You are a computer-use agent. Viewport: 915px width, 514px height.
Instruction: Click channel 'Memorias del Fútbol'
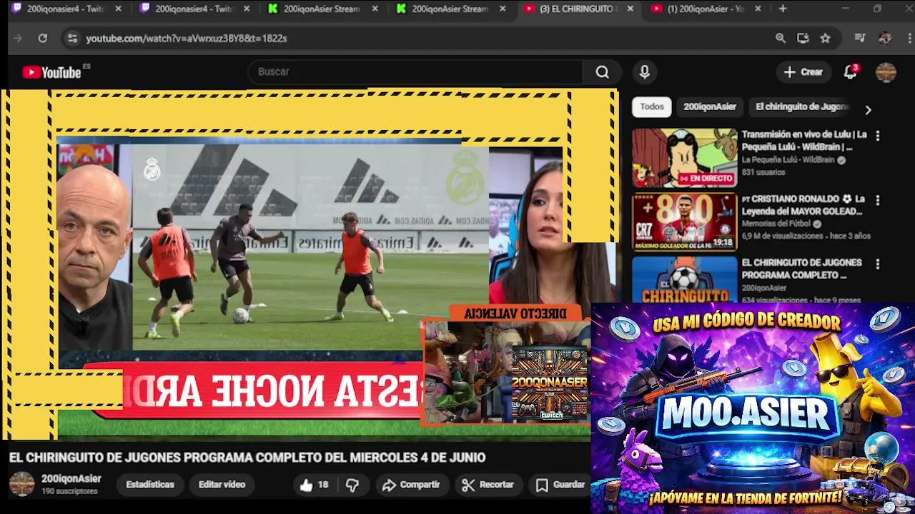coord(777,223)
